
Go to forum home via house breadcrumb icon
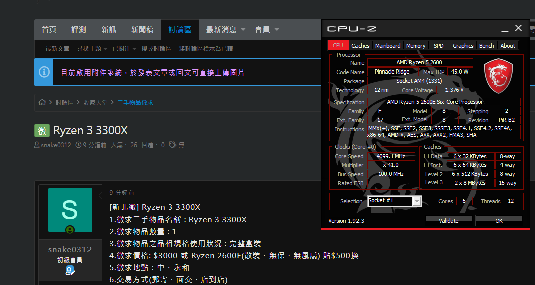pos(42,102)
